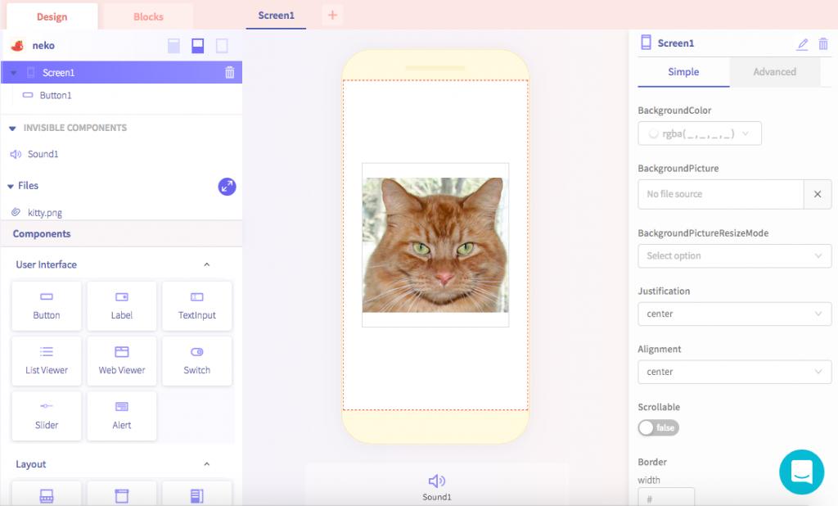Collapse the Screen1 tree node arrow
The height and width of the screenshot is (506, 838).
pyautogui.click(x=14, y=73)
